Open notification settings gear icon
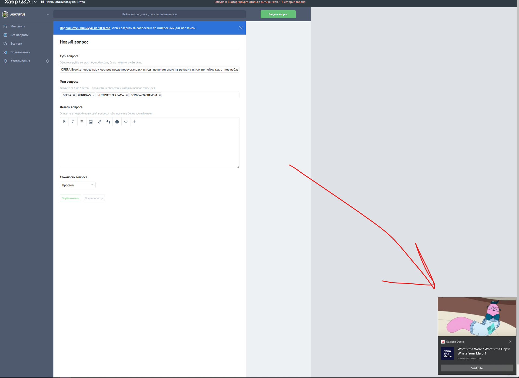The height and width of the screenshot is (378, 519). [47, 61]
